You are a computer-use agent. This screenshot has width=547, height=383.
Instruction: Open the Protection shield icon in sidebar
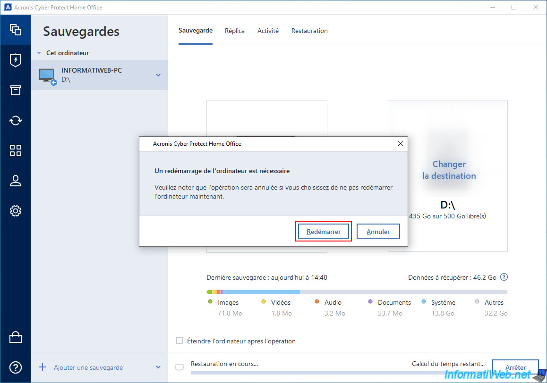(15, 60)
